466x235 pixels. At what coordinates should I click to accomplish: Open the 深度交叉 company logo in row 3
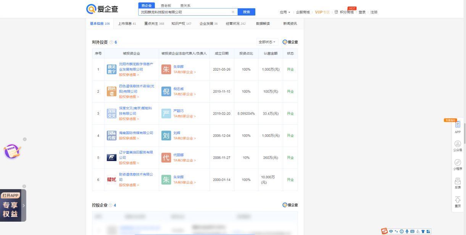pyautogui.click(x=111, y=114)
